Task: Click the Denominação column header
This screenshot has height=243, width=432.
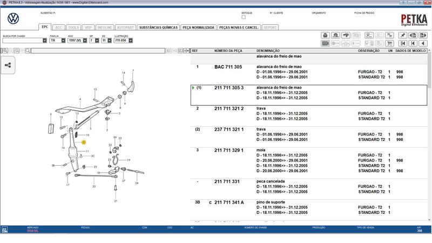Action: coord(268,51)
